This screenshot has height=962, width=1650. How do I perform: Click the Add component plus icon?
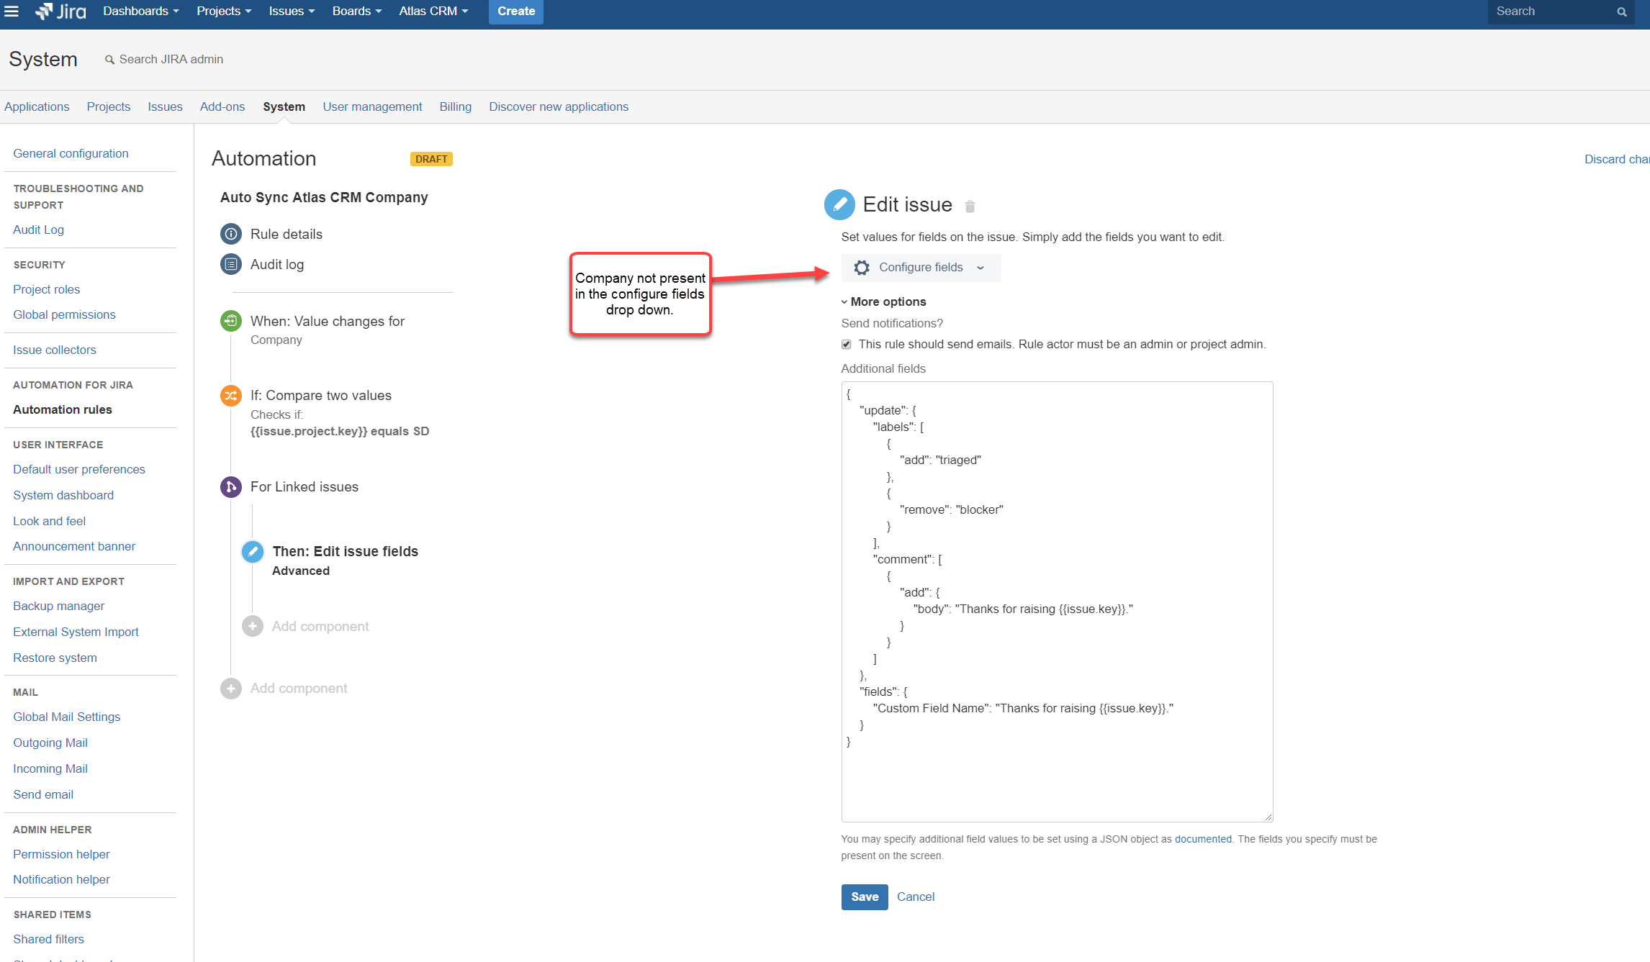[x=252, y=626]
